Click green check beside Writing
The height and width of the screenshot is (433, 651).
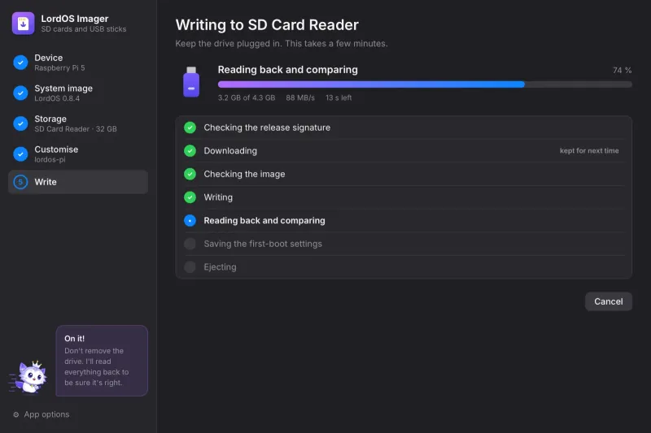(190, 197)
